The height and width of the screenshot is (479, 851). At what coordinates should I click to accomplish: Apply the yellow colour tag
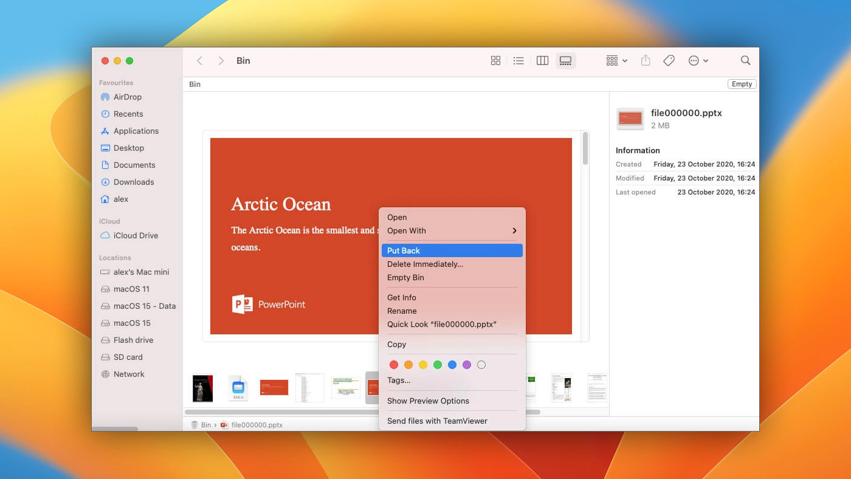pyautogui.click(x=423, y=365)
